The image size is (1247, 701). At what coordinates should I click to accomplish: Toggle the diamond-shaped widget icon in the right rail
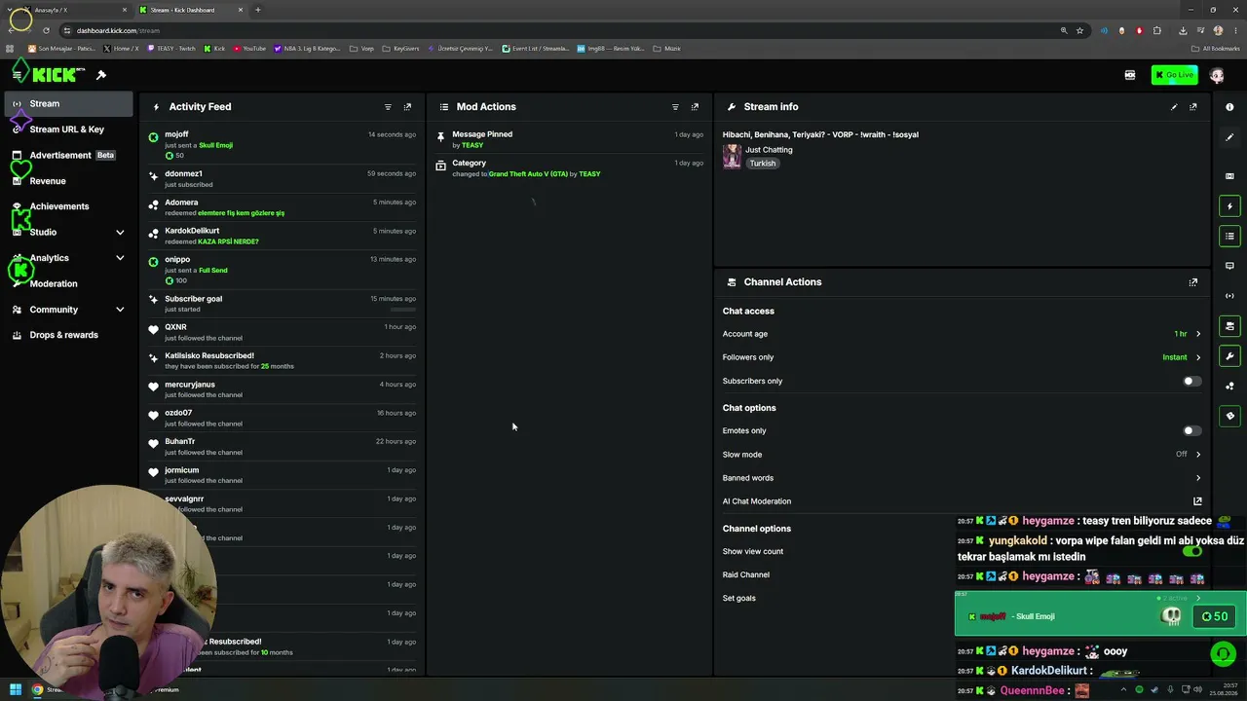[x=1229, y=416]
